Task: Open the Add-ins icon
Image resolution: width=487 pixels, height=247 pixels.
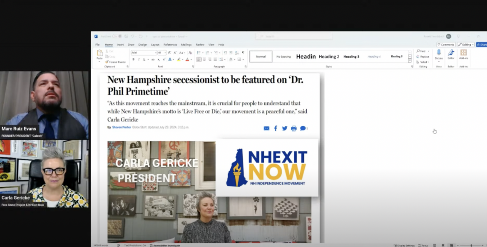Action: 463,53
